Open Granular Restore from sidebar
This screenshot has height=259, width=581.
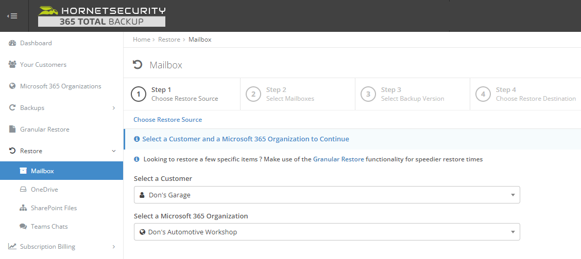pyautogui.click(x=45, y=129)
